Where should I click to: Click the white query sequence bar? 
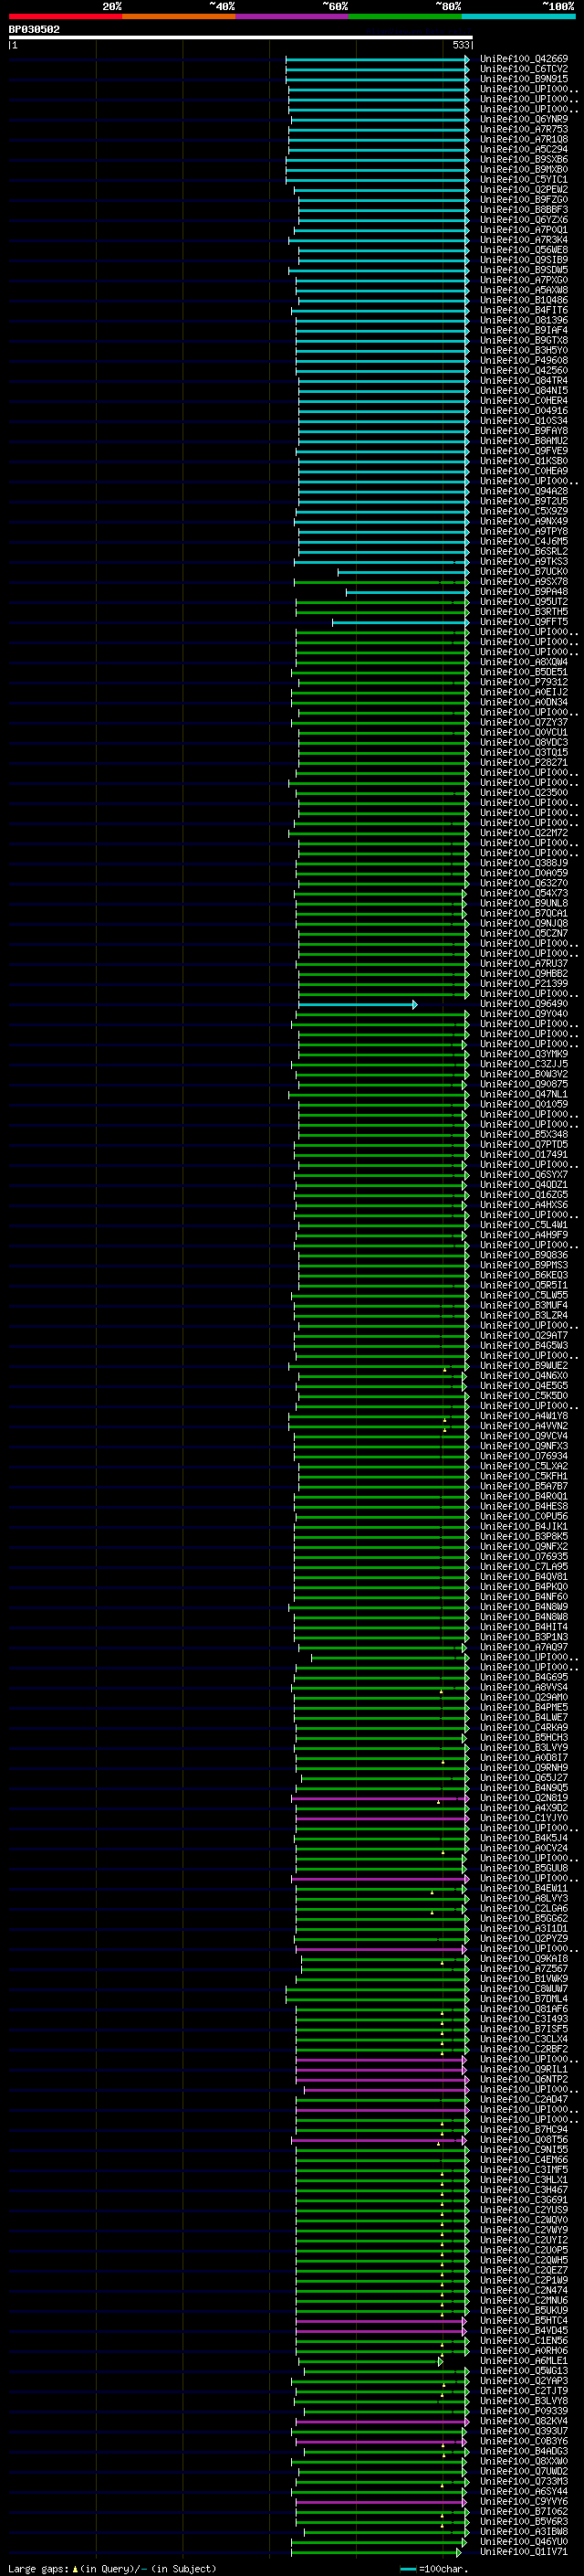pyautogui.click(x=241, y=37)
